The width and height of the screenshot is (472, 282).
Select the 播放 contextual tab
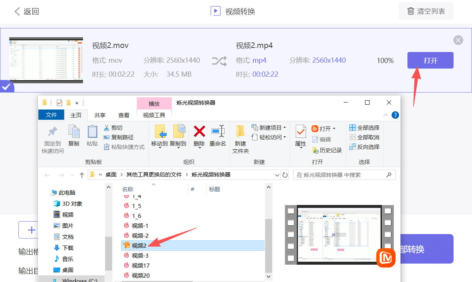pos(154,104)
